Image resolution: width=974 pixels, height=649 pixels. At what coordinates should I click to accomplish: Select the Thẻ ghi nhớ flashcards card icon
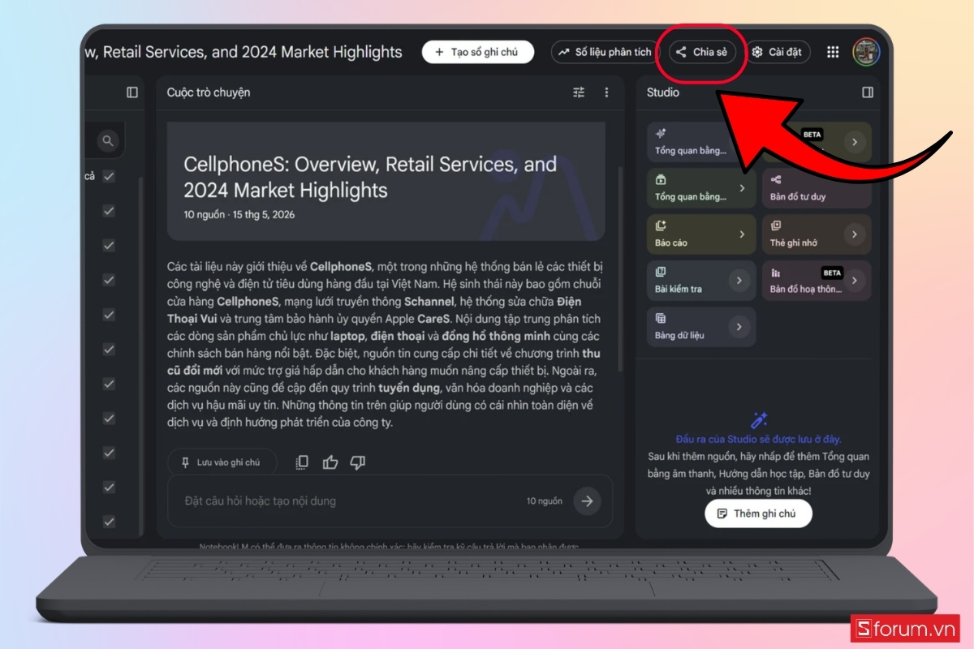776,226
